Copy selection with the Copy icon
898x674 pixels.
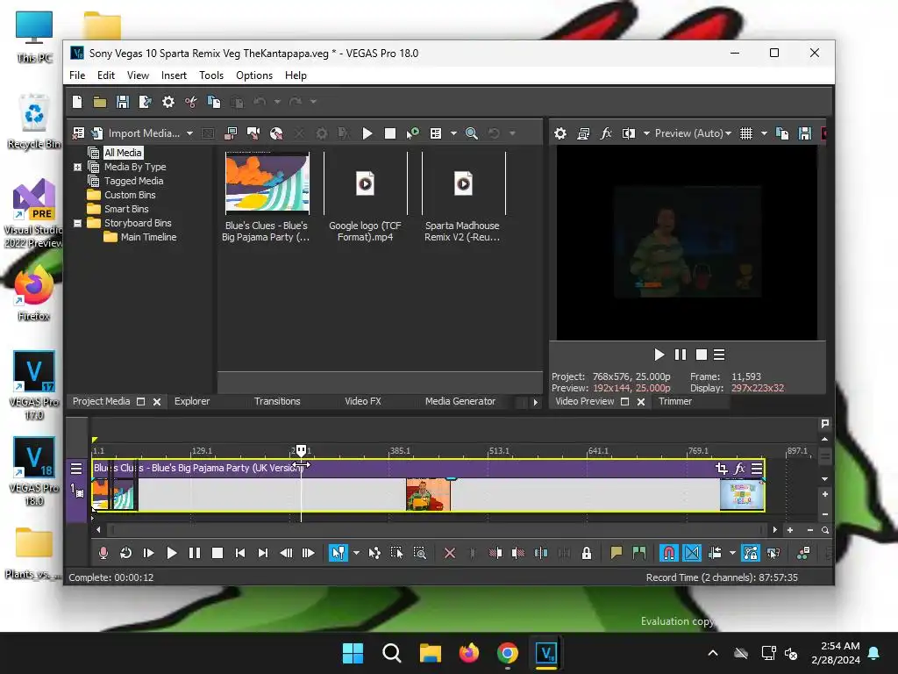[x=214, y=102]
